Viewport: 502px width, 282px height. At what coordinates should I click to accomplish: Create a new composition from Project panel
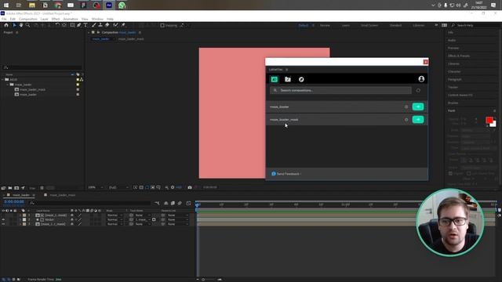coord(16,188)
